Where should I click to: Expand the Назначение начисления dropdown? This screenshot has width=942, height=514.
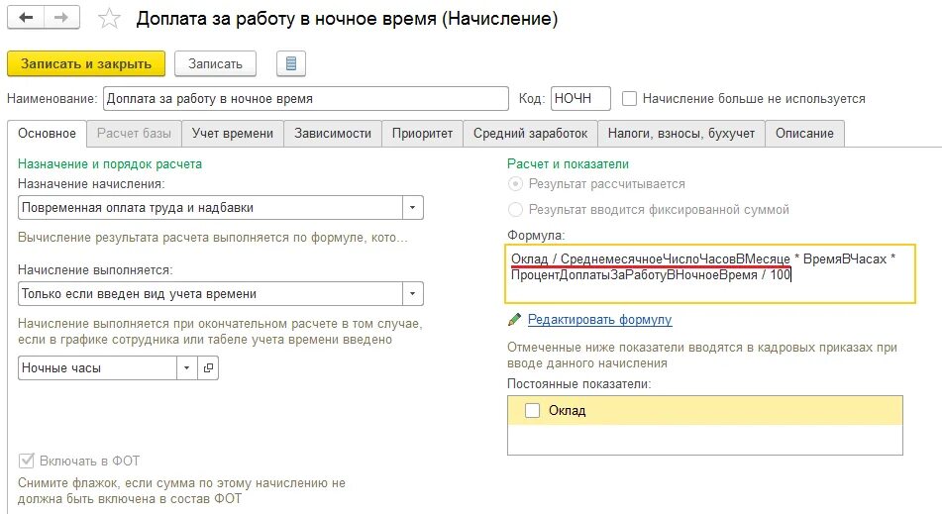(413, 208)
